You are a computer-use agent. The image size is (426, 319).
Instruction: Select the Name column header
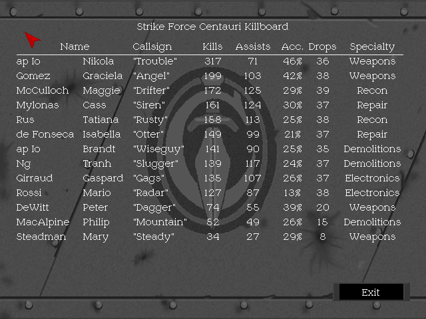75,47
